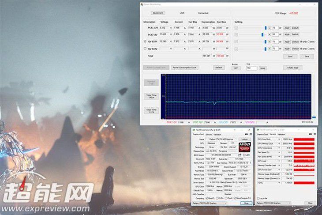Click the minus button on the 12V EXT2 slider
This screenshot has height=215, width=322.
click(236, 49)
